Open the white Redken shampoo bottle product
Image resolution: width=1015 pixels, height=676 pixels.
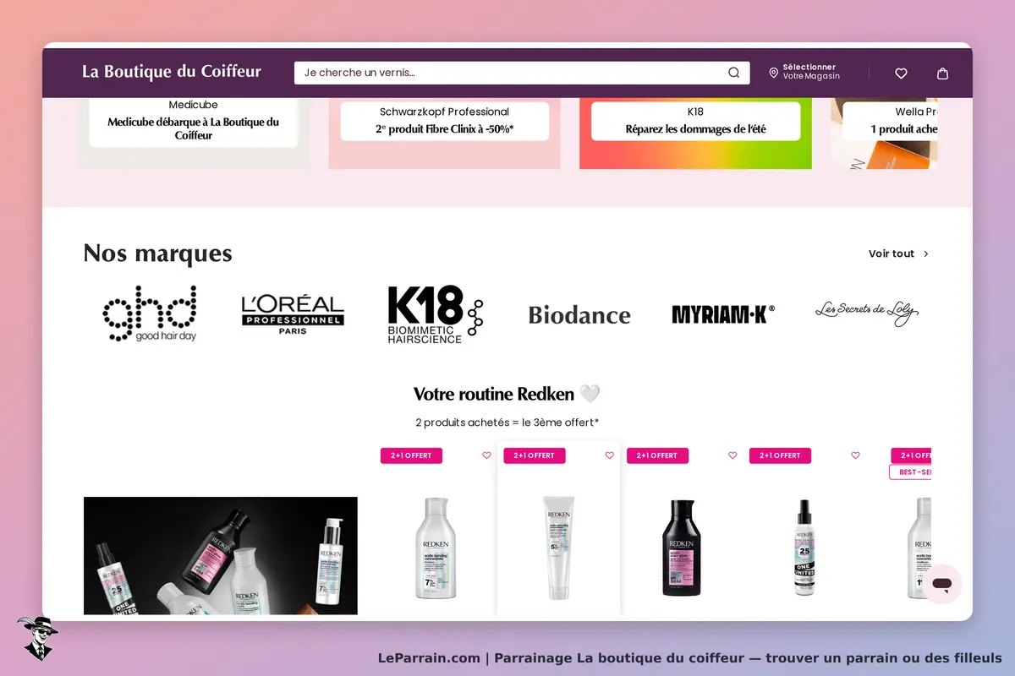pyautogui.click(x=435, y=548)
